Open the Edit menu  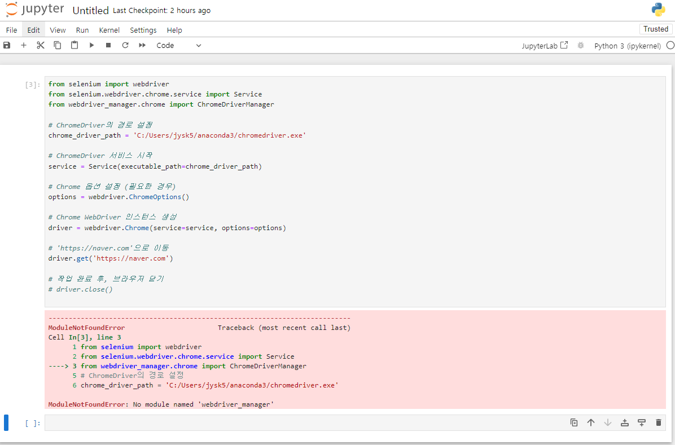pos(33,30)
